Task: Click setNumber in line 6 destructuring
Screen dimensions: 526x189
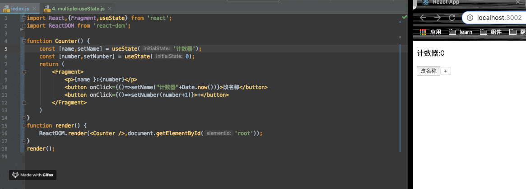Action: click(x=98, y=57)
